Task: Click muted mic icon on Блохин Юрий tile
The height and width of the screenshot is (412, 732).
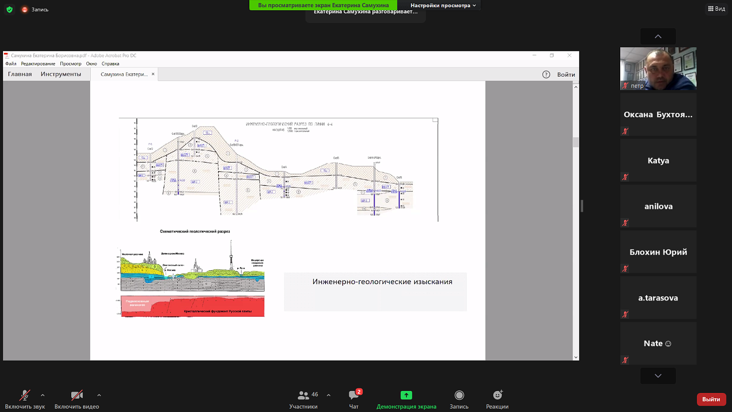Action: pos(625,268)
